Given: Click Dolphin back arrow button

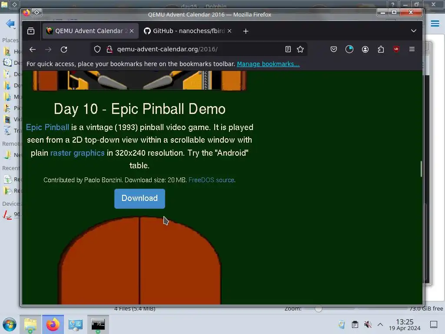Looking at the screenshot, I should 10,24.
